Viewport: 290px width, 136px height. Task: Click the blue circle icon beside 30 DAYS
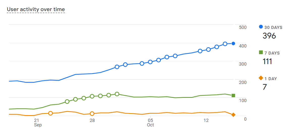(261, 27)
